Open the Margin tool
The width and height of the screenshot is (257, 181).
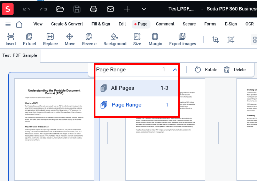click(155, 39)
